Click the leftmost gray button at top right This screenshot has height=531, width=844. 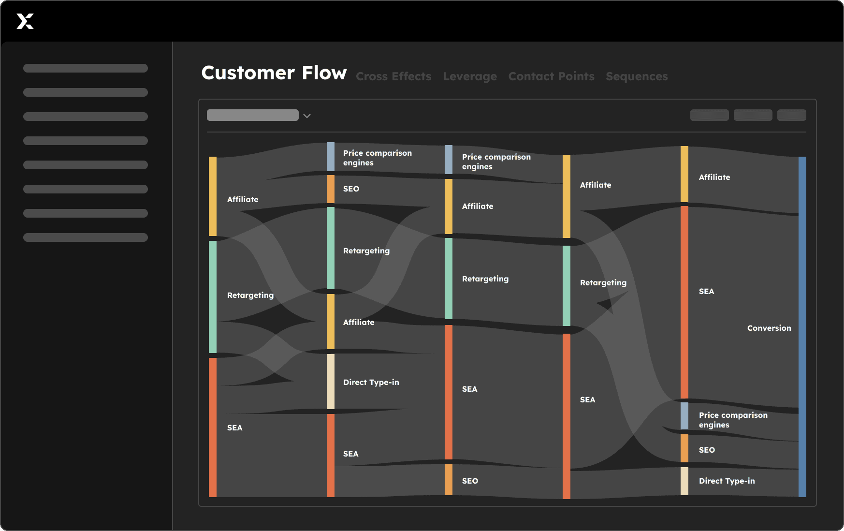pyautogui.click(x=709, y=115)
